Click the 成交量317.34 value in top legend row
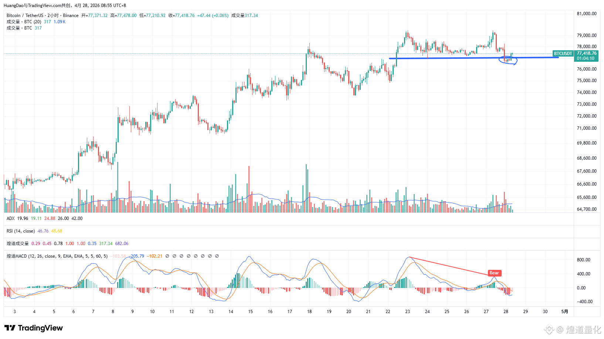The width and height of the screenshot is (604, 339). tap(245, 16)
